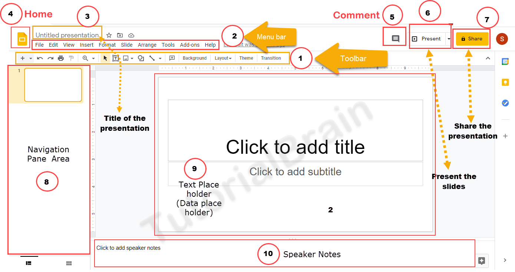Click Background to change slide color
Screen dimensions: 515x272
[194, 58]
